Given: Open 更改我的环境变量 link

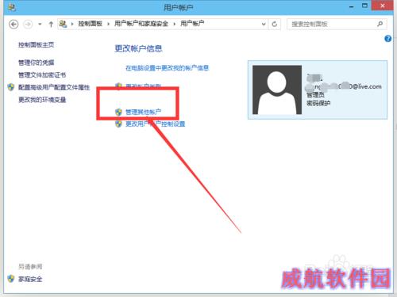Looking at the screenshot, I should [x=42, y=100].
